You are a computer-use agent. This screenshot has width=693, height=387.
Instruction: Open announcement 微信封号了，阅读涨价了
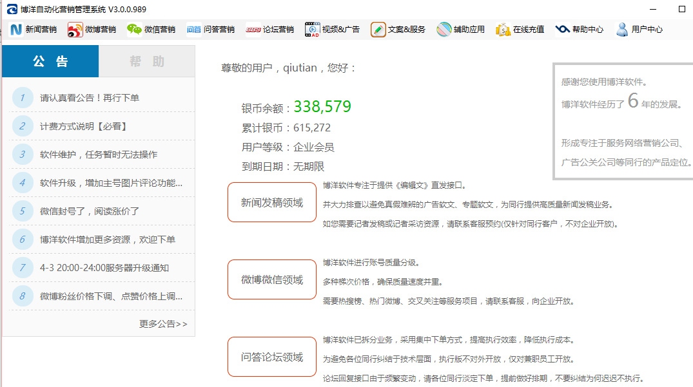pyautogui.click(x=90, y=211)
